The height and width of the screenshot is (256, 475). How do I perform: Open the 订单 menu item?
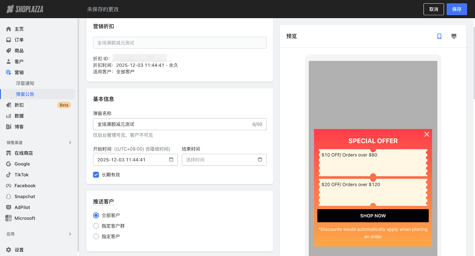pyautogui.click(x=19, y=40)
